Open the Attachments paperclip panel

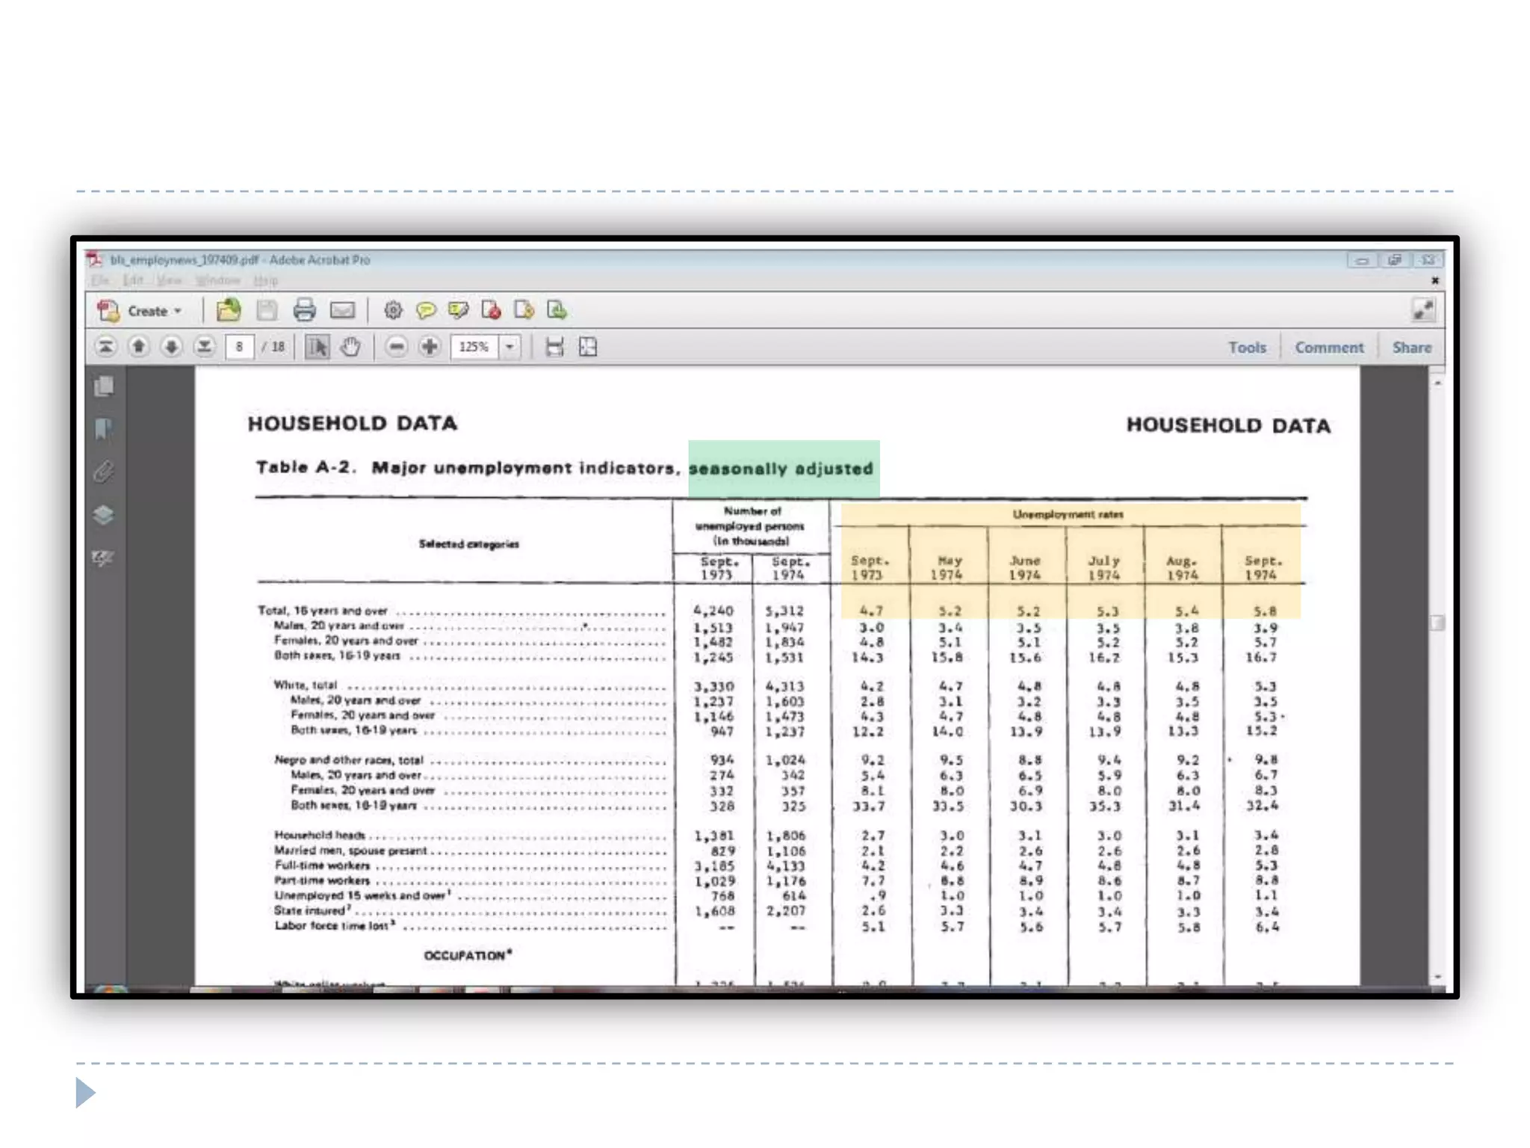[104, 472]
